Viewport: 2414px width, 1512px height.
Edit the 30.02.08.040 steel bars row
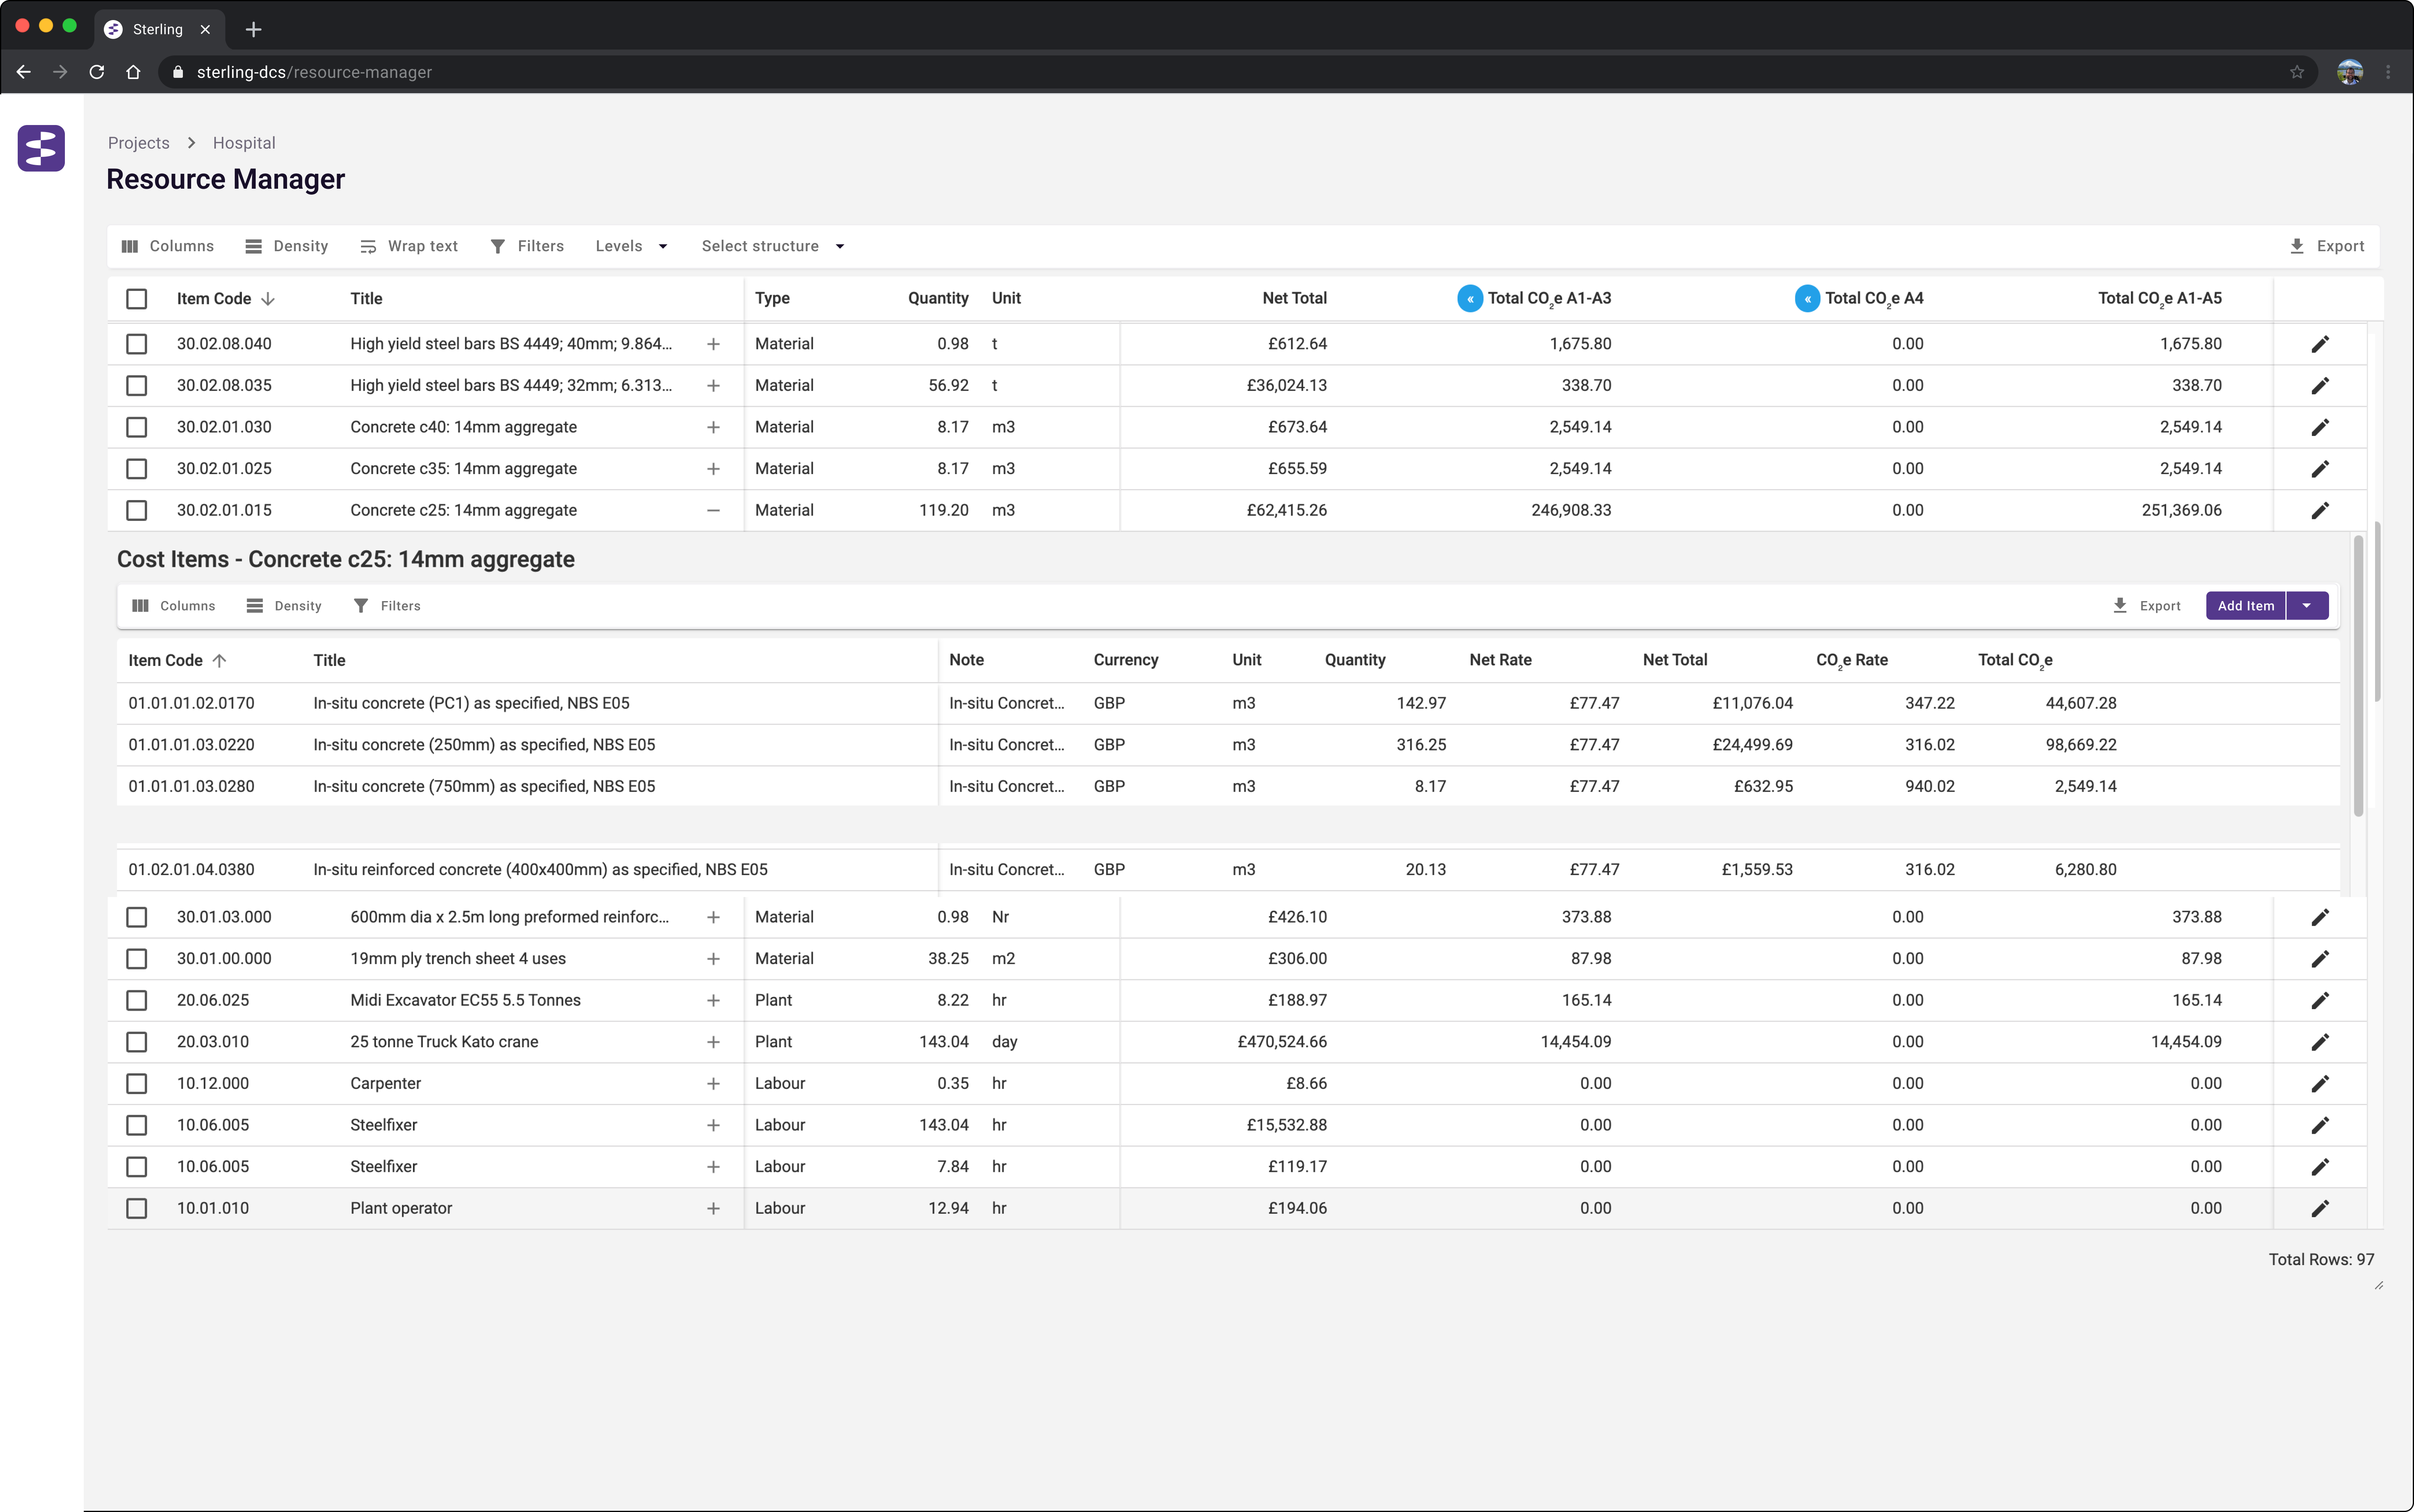(x=2320, y=344)
